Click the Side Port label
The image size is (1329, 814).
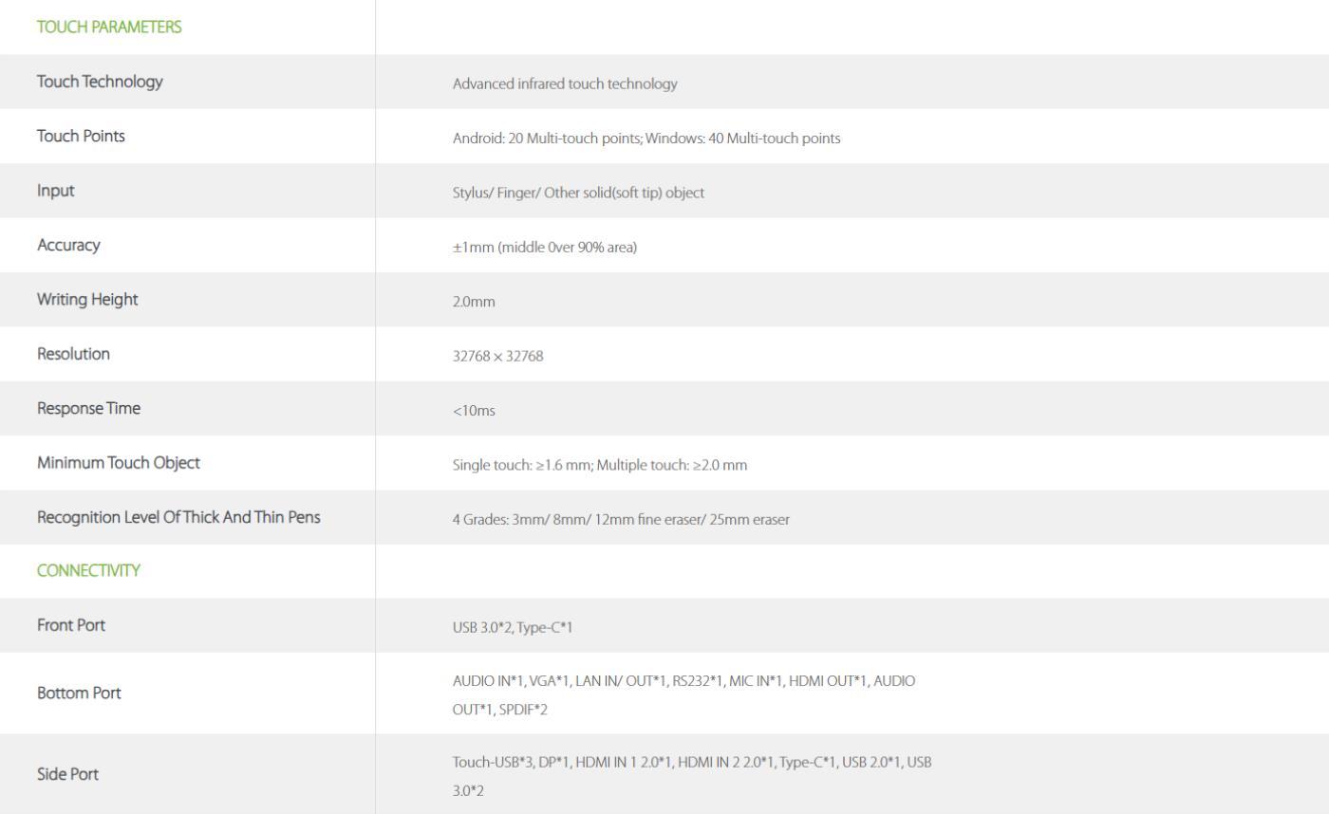pos(67,774)
